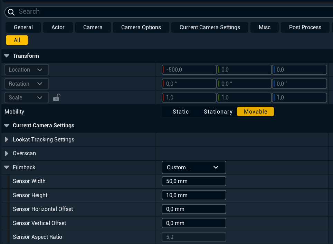
Task: Show the Actor category filter
Action: pyautogui.click(x=58, y=27)
